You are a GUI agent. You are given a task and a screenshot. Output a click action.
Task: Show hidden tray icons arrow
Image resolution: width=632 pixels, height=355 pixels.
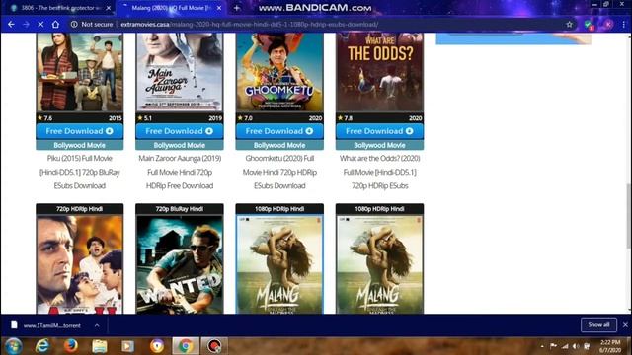click(x=542, y=346)
